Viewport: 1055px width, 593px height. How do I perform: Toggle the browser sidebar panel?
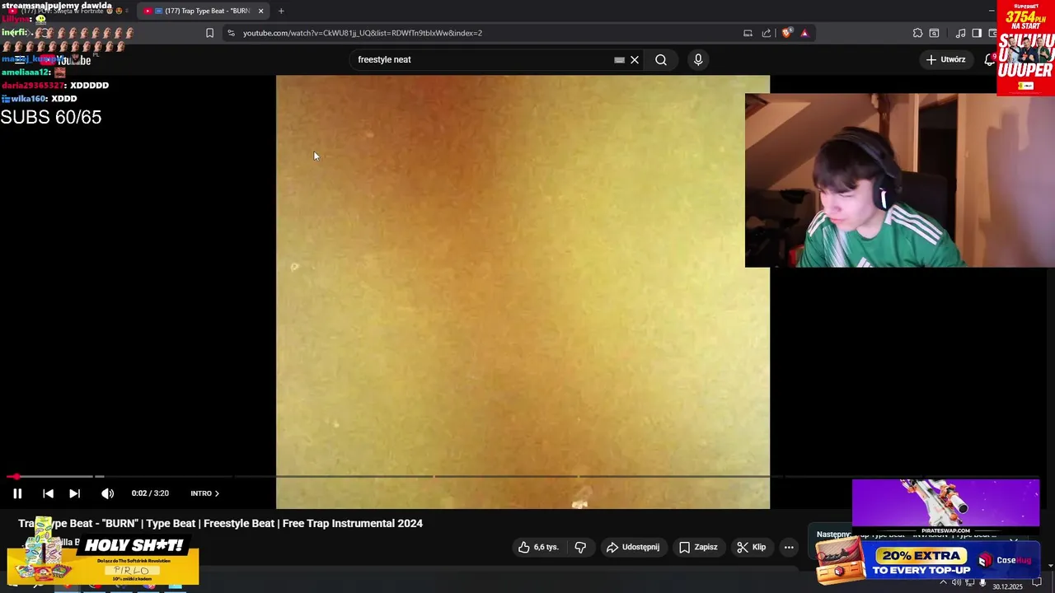(x=977, y=33)
